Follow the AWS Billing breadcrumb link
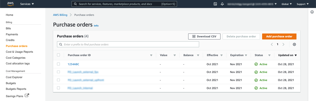 click(60, 15)
